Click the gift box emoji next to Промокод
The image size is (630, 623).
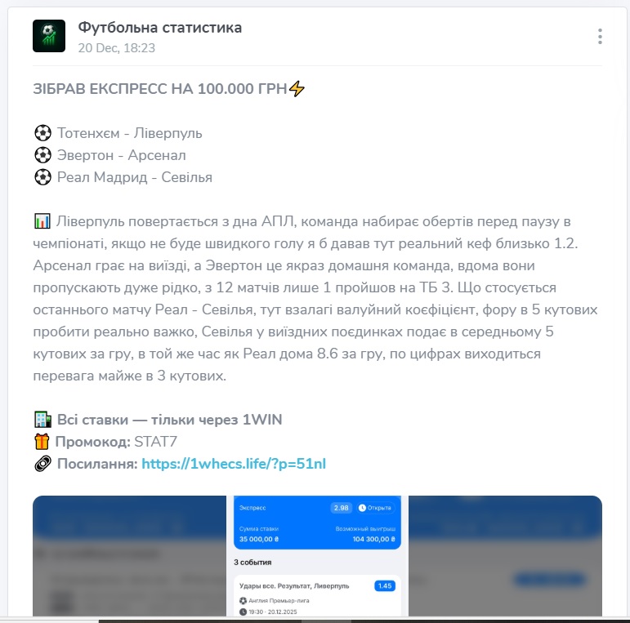pyautogui.click(x=42, y=442)
